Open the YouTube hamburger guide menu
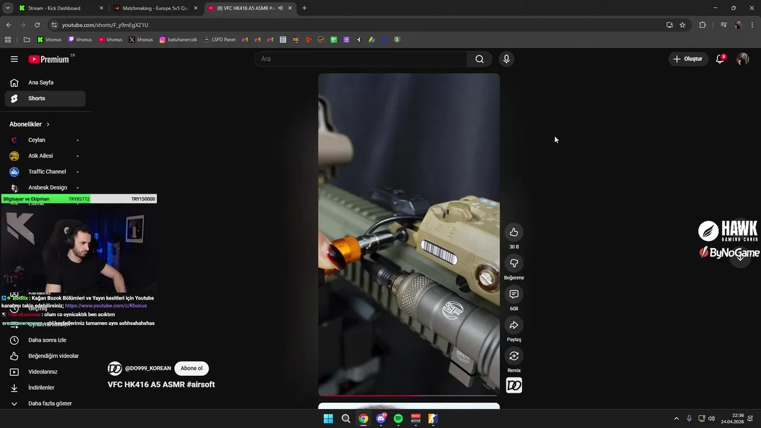Viewport: 761px width, 428px height. [x=14, y=59]
